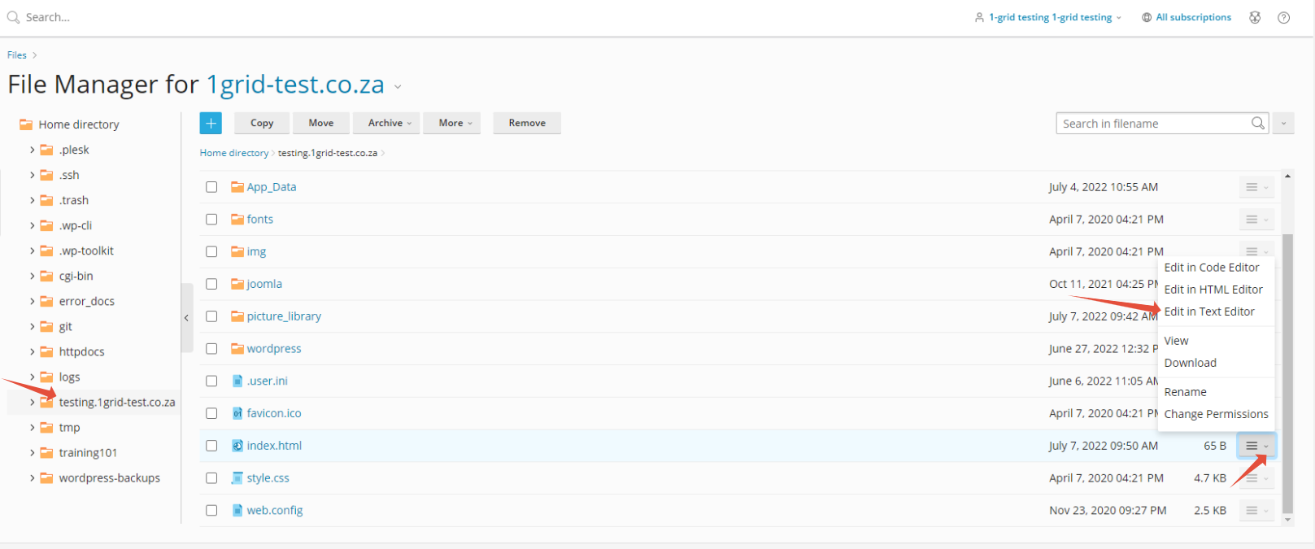The image size is (1315, 549).
Task: Expand the httpdocs folder in tree
Action: pos(32,351)
